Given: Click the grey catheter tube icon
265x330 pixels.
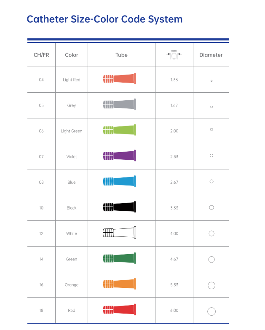Looking at the screenshot, I should 120,105.
